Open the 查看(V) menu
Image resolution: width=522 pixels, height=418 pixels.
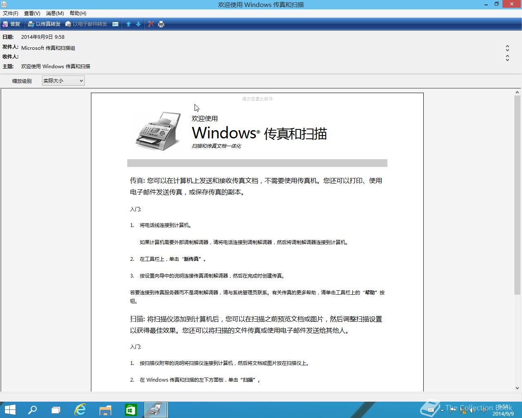click(x=32, y=13)
